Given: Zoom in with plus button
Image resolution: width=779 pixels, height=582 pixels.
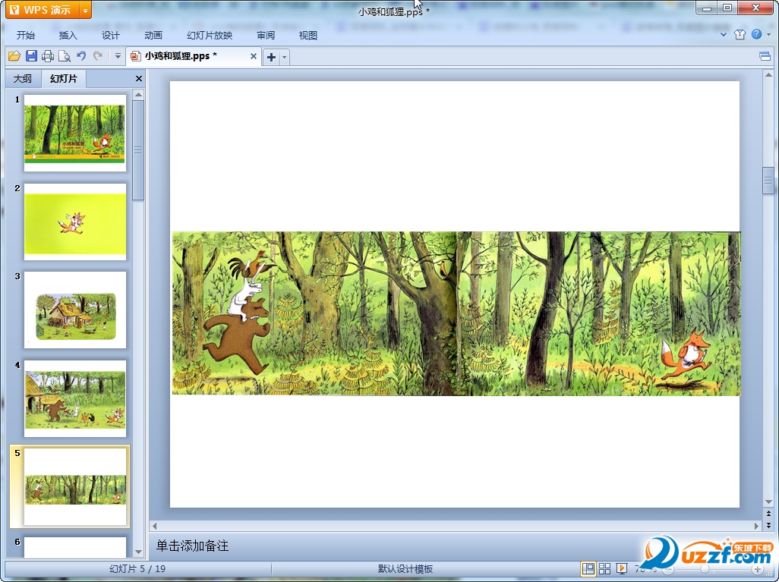Looking at the screenshot, I should point(757,569).
